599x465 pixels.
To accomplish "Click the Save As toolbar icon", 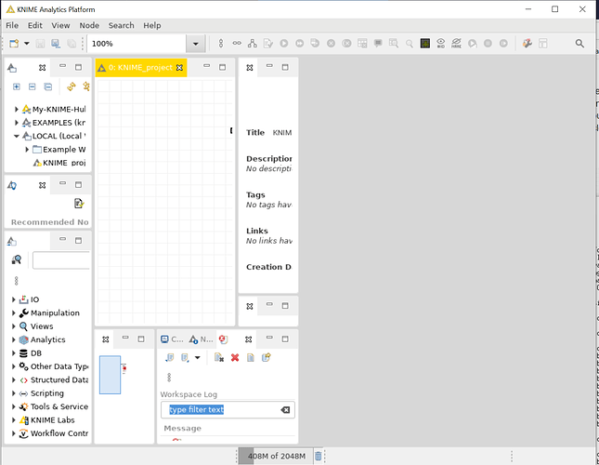I will tap(56, 44).
